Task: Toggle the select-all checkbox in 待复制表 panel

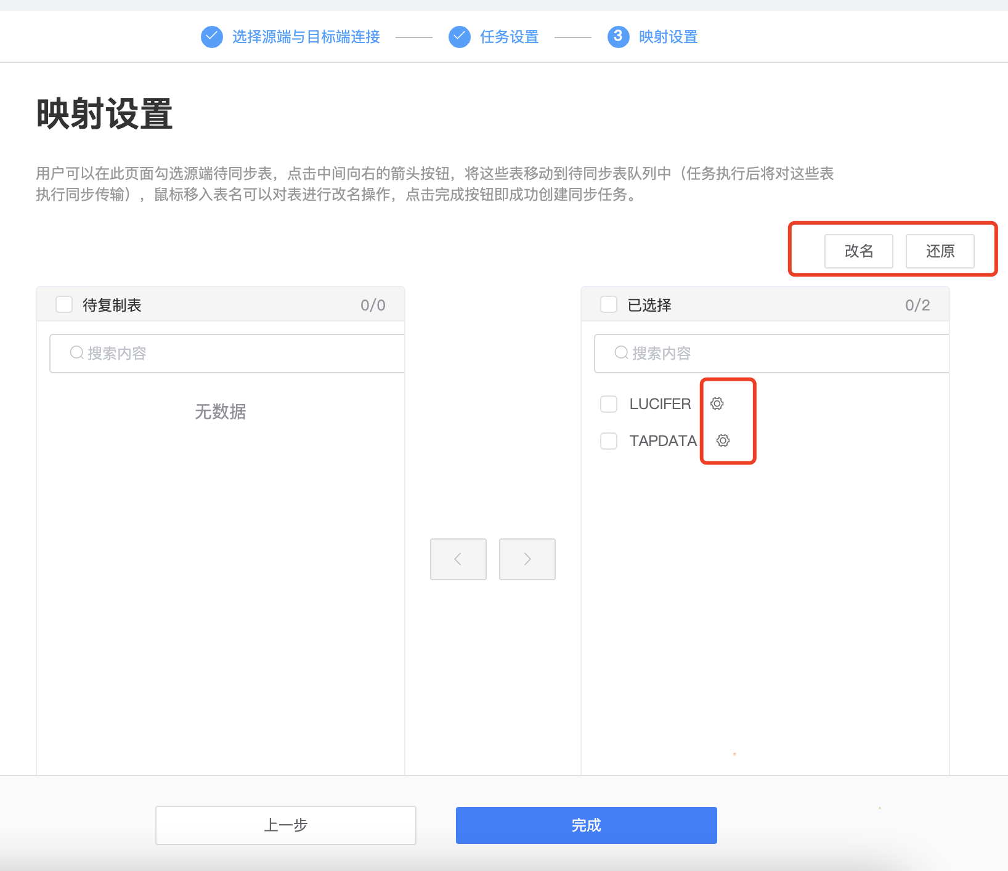Action: point(64,304)
